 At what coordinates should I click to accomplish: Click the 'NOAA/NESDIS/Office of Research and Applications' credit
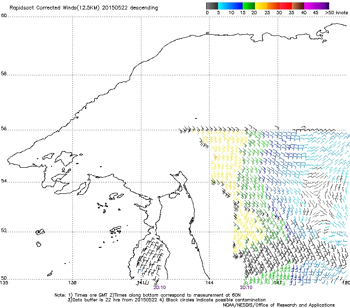(x=279, y=305)
